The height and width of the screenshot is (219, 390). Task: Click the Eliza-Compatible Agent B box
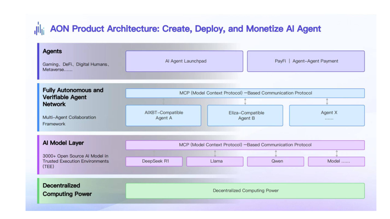(x=245, y=115)
